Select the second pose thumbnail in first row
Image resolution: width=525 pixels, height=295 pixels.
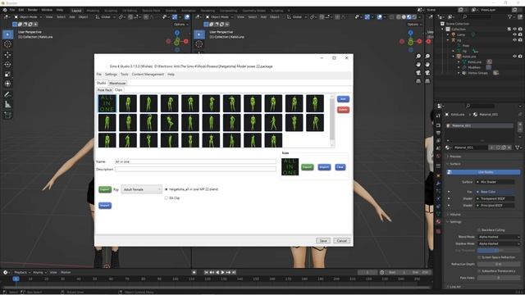(128, 103)
